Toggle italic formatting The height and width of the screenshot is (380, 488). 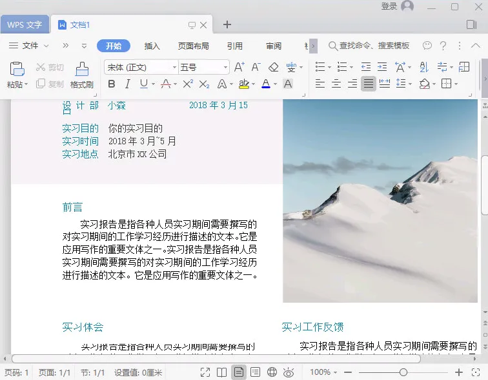[128, 84]
